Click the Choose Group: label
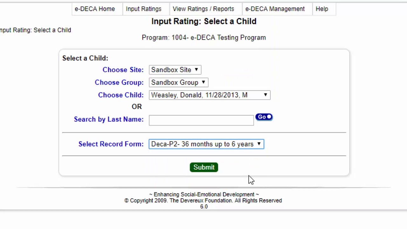 click(119, 82)
